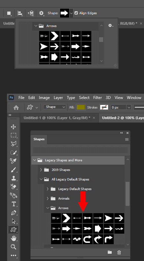
Task: Open the Edit menu
Action: (32, 98)
